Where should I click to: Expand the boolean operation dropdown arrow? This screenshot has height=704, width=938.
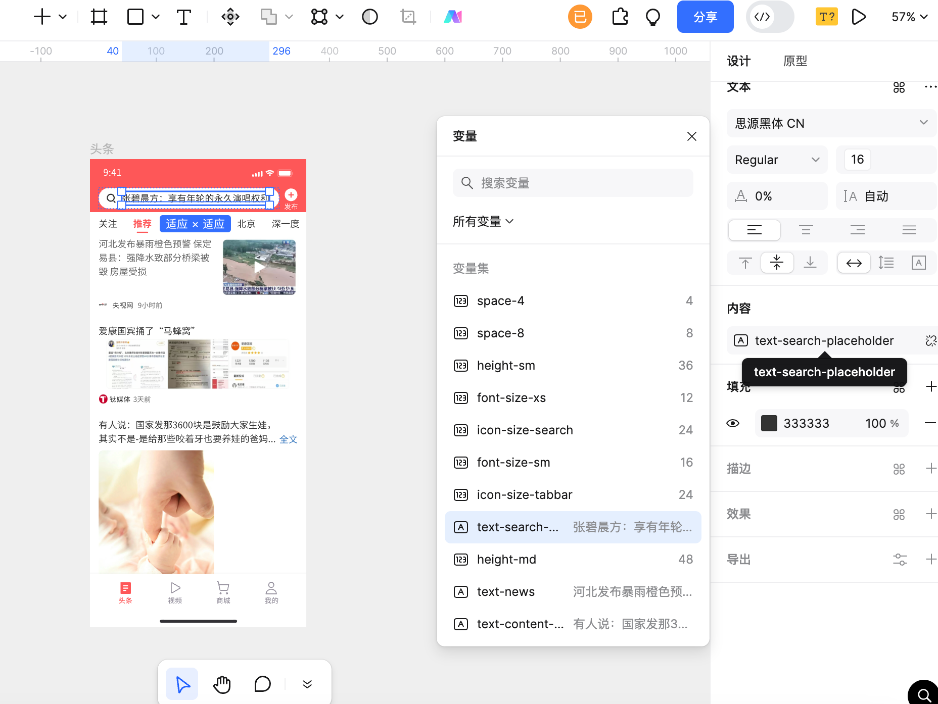289,17
